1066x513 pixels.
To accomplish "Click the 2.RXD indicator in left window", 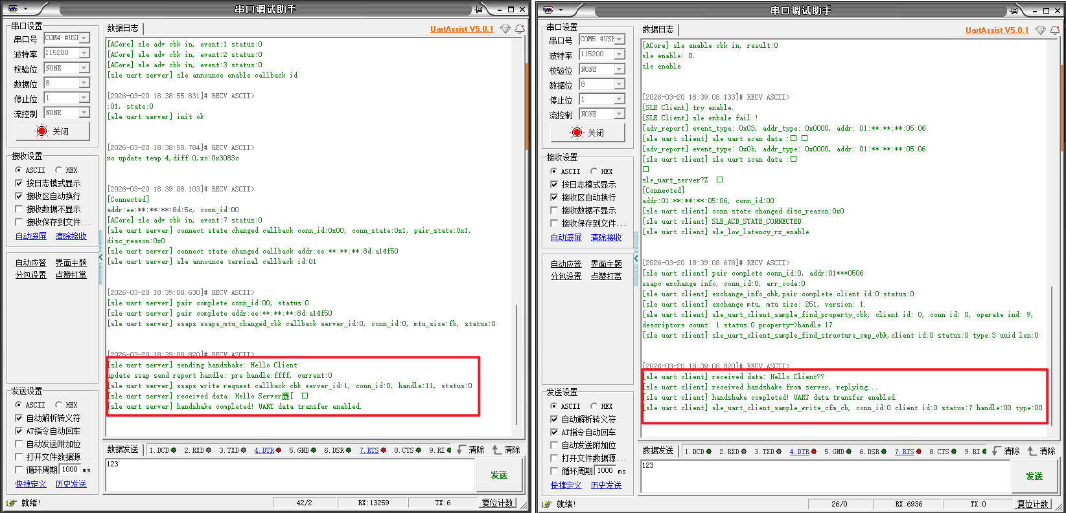I will click(x=197, y=450).
